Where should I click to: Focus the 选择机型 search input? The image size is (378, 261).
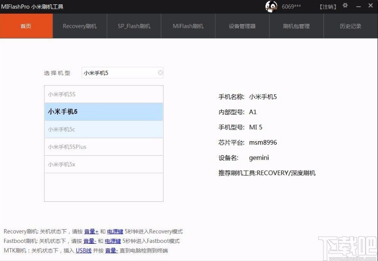point(122,73)
